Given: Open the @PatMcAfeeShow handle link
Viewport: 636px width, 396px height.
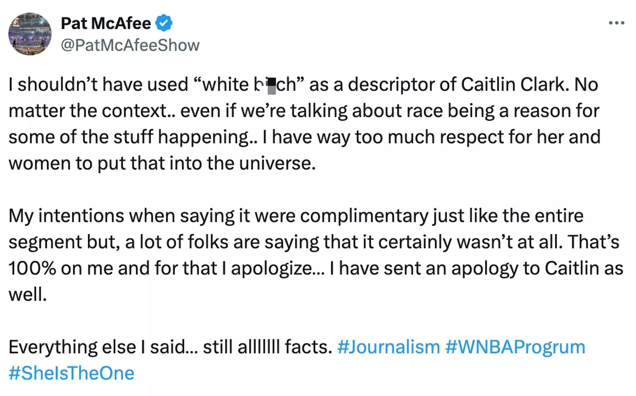Looking at the screenshot, I should pos(130,45).
